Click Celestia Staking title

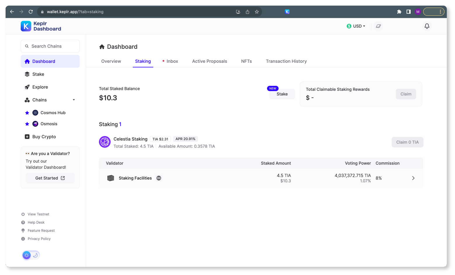tap(130, 139)
